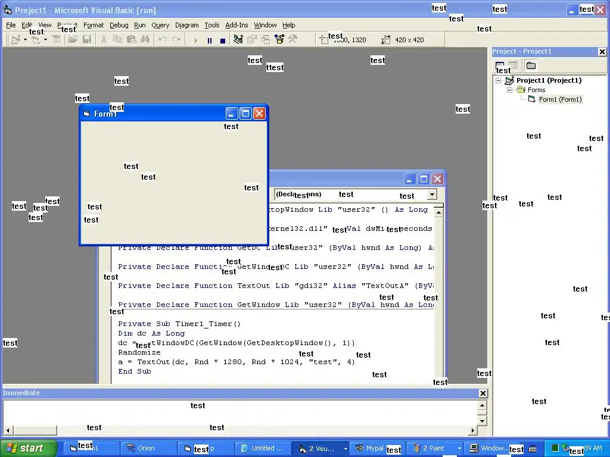Click Immediate window scroll up arrow
The height and width of the screenshot is (457, 610).
(x=482, y=405)
